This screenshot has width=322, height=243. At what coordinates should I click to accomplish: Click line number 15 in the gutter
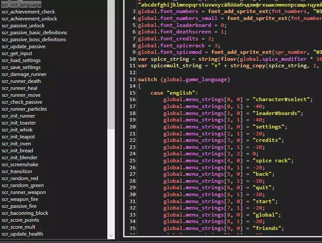(x=133, y=93)
